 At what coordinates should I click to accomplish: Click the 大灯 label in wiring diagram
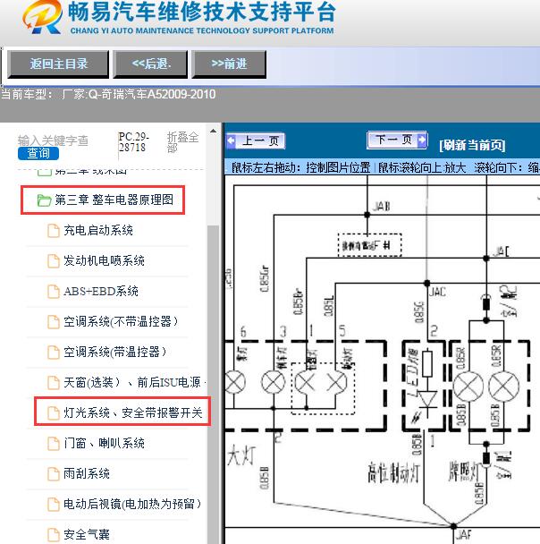pyautogui.click(x=241, y=455)
